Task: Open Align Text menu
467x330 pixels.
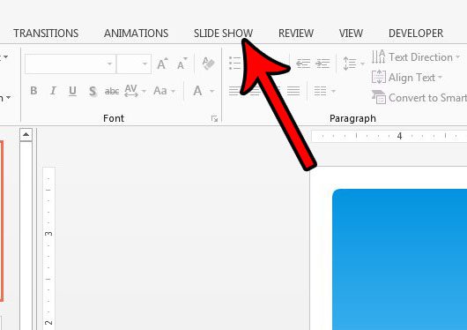Action: 407,78
